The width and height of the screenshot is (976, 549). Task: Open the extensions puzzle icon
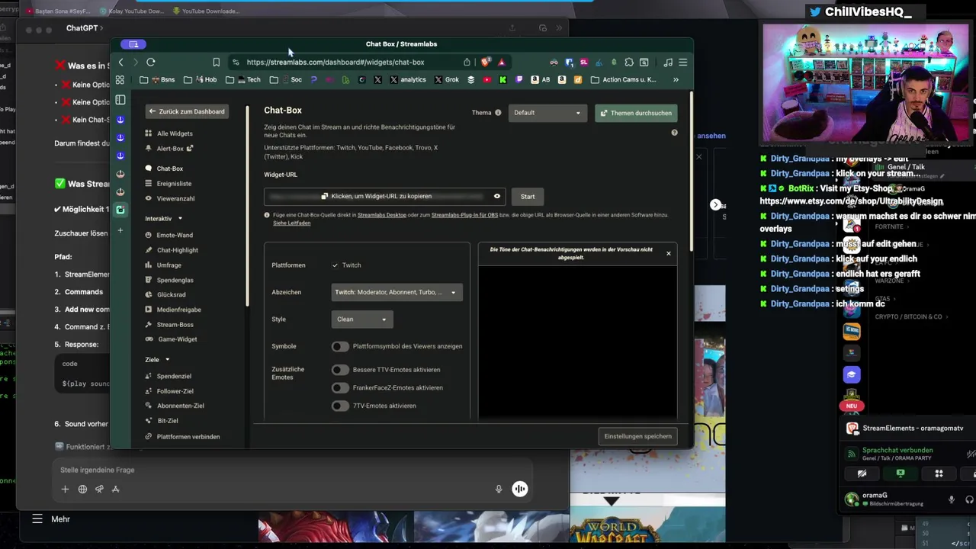pos(629,63)
